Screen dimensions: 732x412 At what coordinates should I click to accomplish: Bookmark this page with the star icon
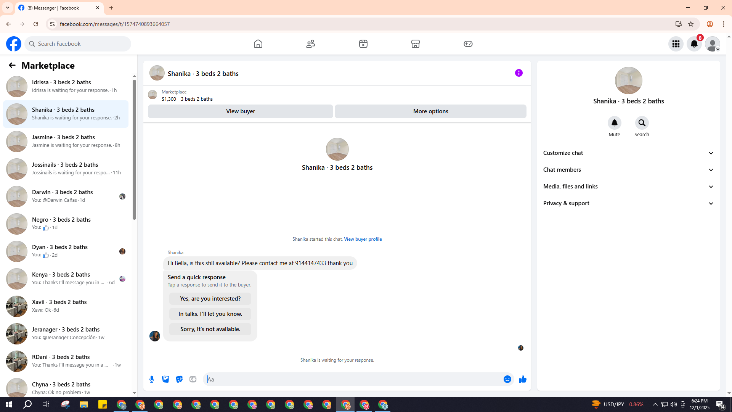pyautogui.click(x=691, y=24)
